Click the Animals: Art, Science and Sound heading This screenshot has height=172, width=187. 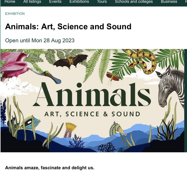pyautogui.click(x=68, y=26)
